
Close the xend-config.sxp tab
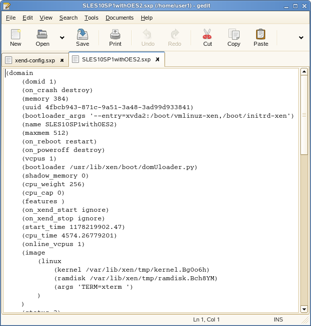pyautogui.click(x=62, y=60)
